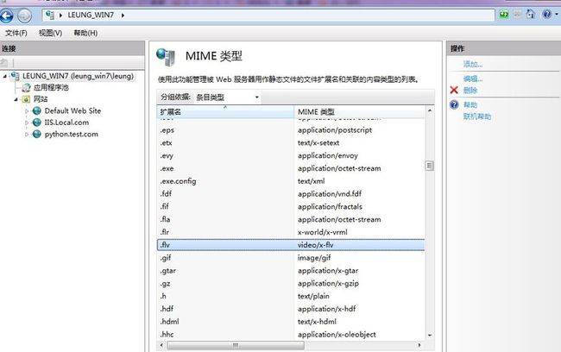Screen dimensions: 561x352
Task: Click the 添加... action link
Action: [x=473, y=64]
